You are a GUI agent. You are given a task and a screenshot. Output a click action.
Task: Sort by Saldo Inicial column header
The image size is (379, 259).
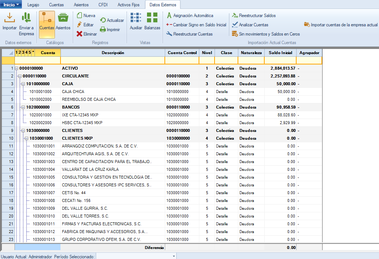click(280, 53)
